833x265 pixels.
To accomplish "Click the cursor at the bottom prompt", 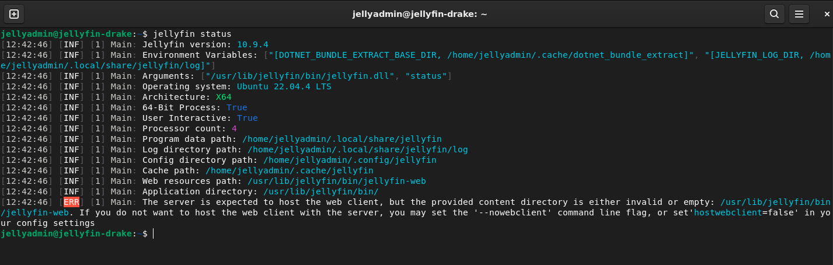I will click(153, 233).
